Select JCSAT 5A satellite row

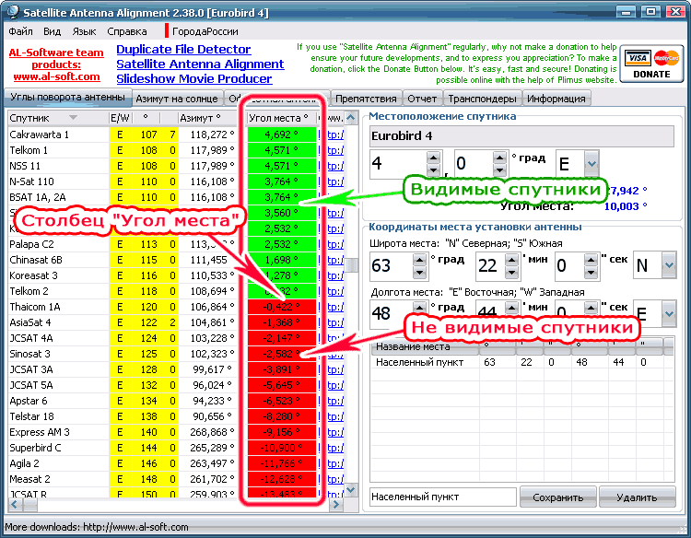(x=175, y=385)
